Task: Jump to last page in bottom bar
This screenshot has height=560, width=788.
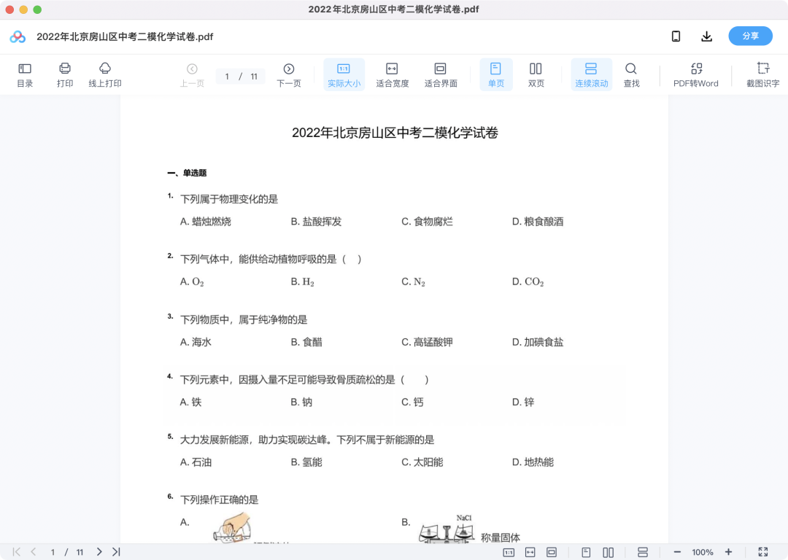Action: click(x=116, y=552)
